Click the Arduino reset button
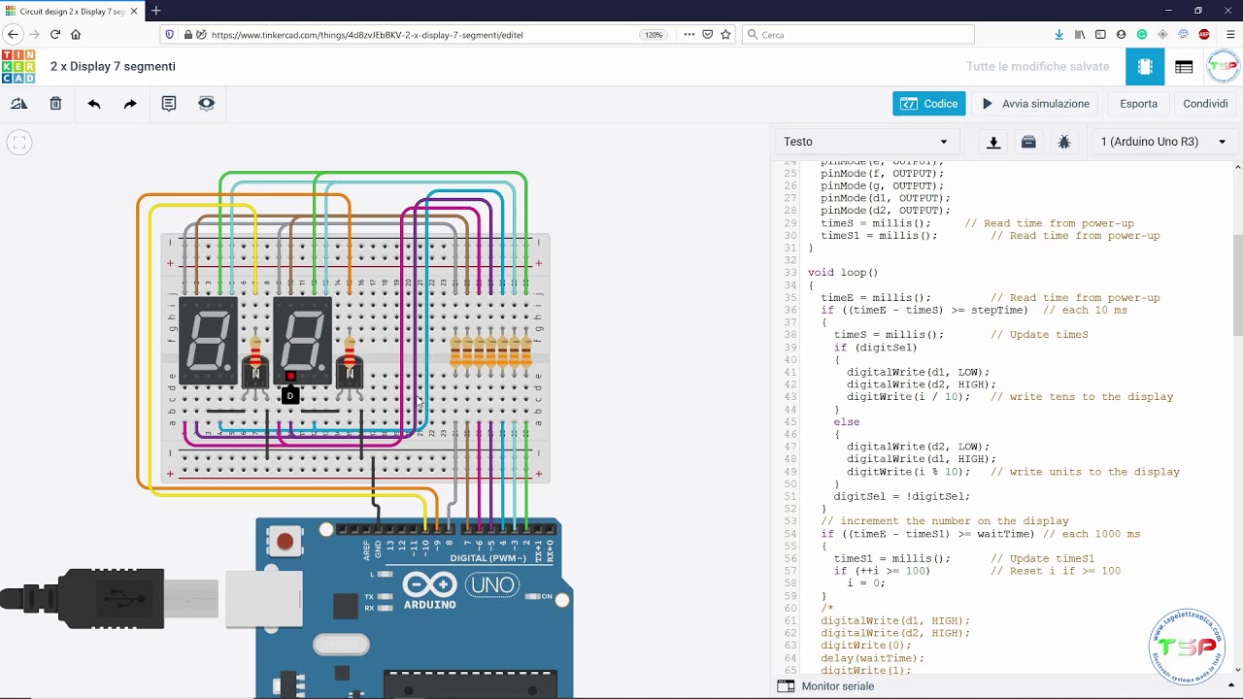 (285, 542)
